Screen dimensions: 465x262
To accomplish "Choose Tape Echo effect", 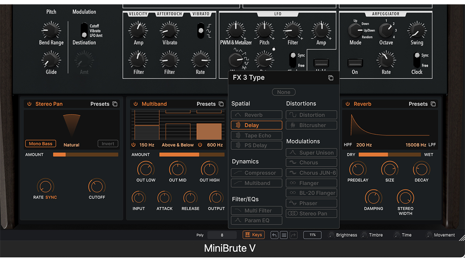I will 257,135.
